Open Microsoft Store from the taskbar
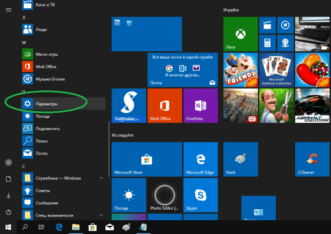 tap(93, 227)
